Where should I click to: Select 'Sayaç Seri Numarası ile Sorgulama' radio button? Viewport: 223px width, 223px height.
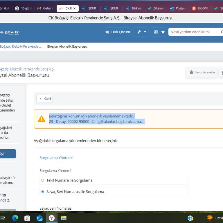[x=43, y=192]
